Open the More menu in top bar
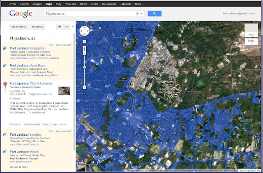This screenshot has height=173, width=263. point(139,4)
